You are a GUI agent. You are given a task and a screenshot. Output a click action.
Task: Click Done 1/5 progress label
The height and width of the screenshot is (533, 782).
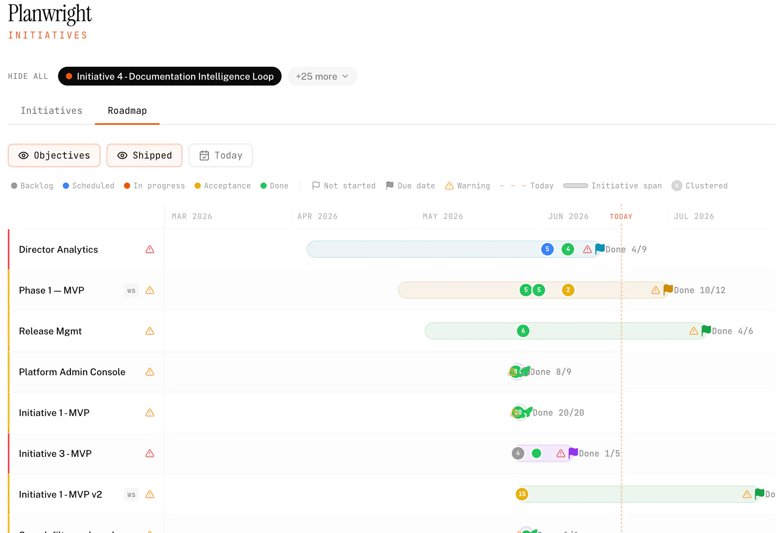pyautogui.click(x=600, y=454)
